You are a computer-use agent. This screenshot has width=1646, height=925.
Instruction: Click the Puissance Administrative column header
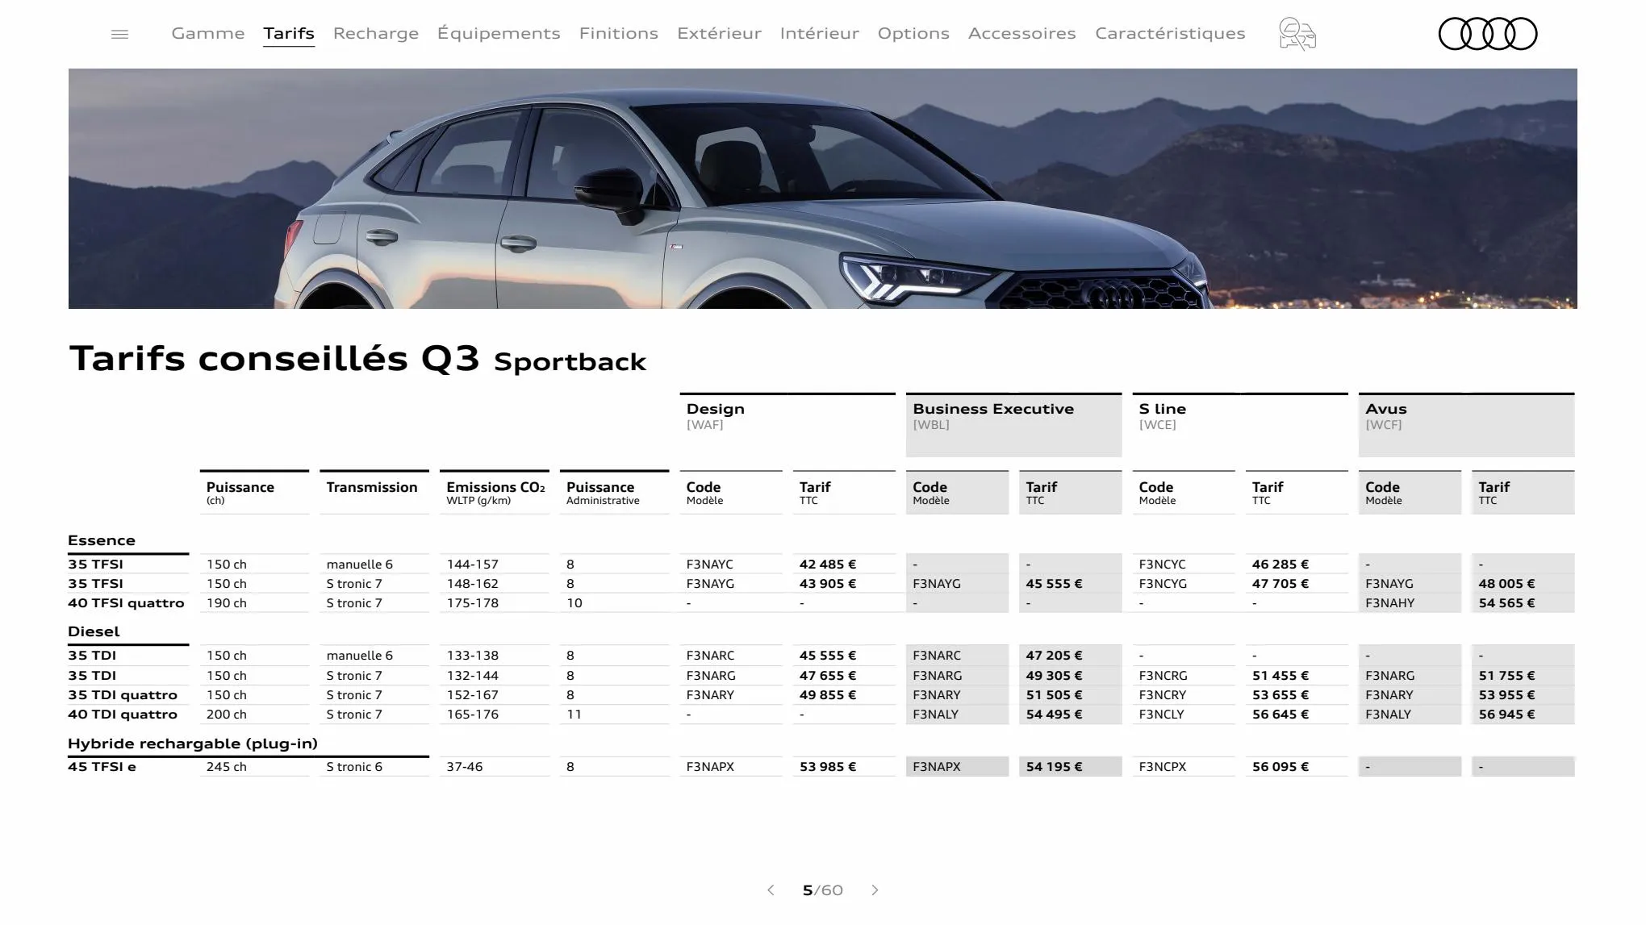[615, 492]
